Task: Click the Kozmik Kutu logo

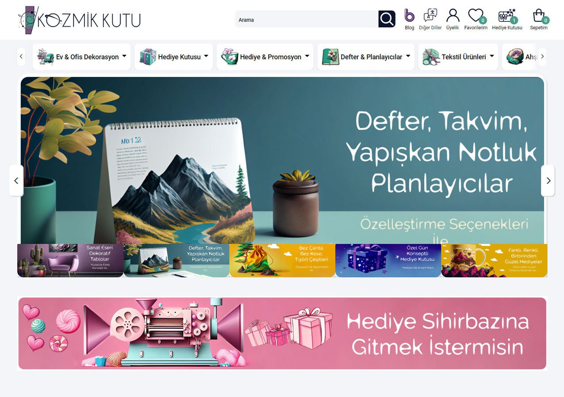Action: pos(80,20)
